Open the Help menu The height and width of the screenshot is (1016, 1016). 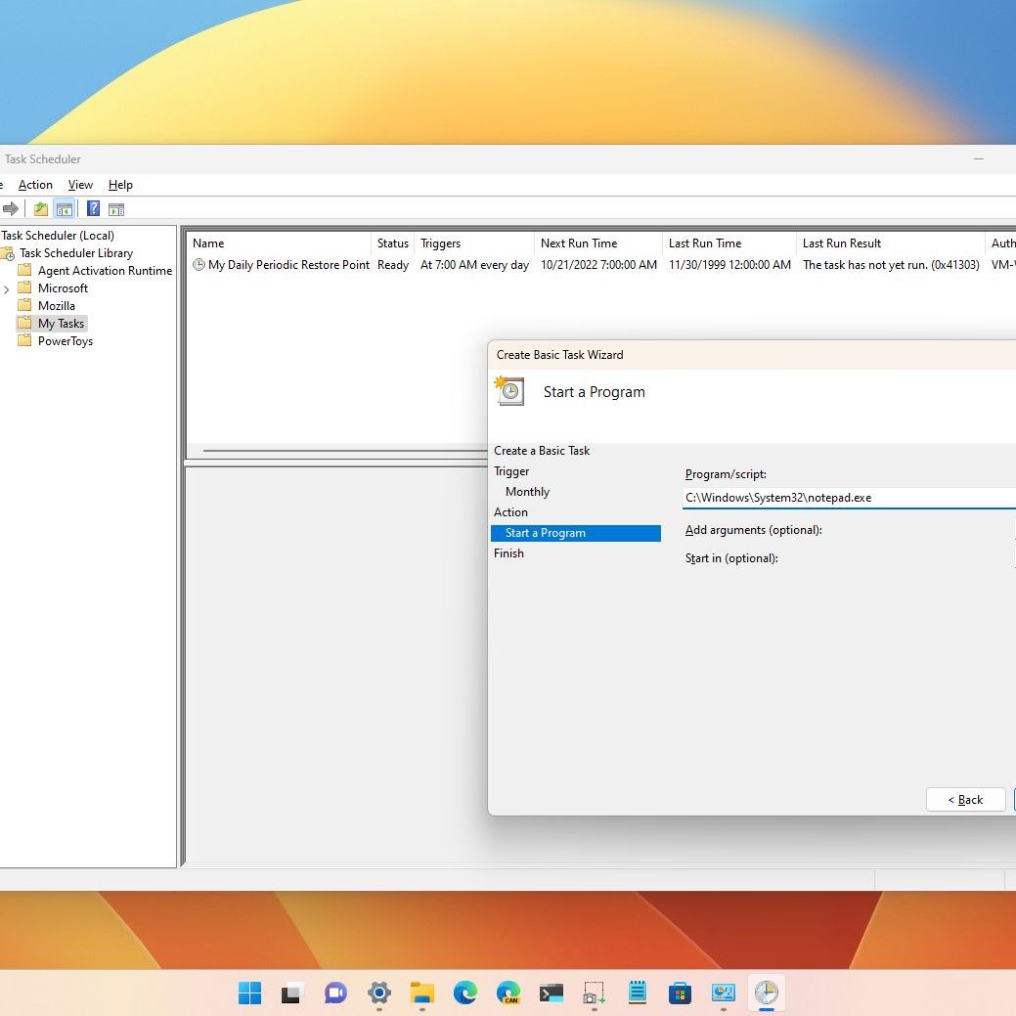tap(120, 185)
